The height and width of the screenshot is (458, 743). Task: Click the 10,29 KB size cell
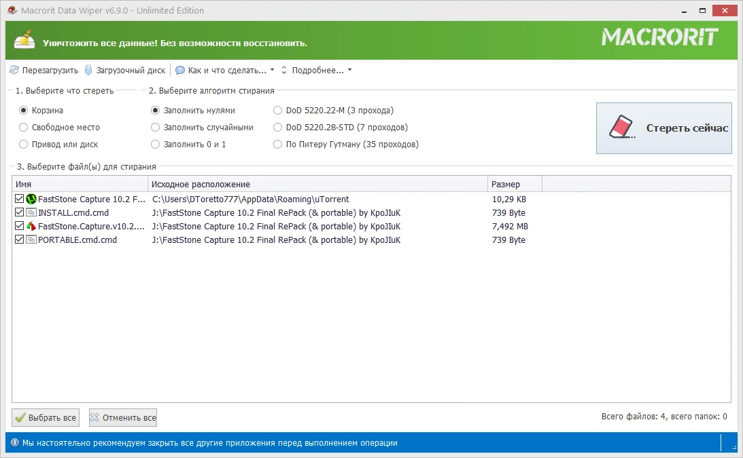click(509, 199)
